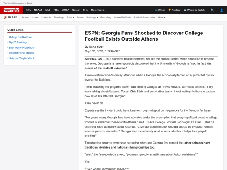Go to the NBA section
227x170 pixels.
tap(56, 10)
